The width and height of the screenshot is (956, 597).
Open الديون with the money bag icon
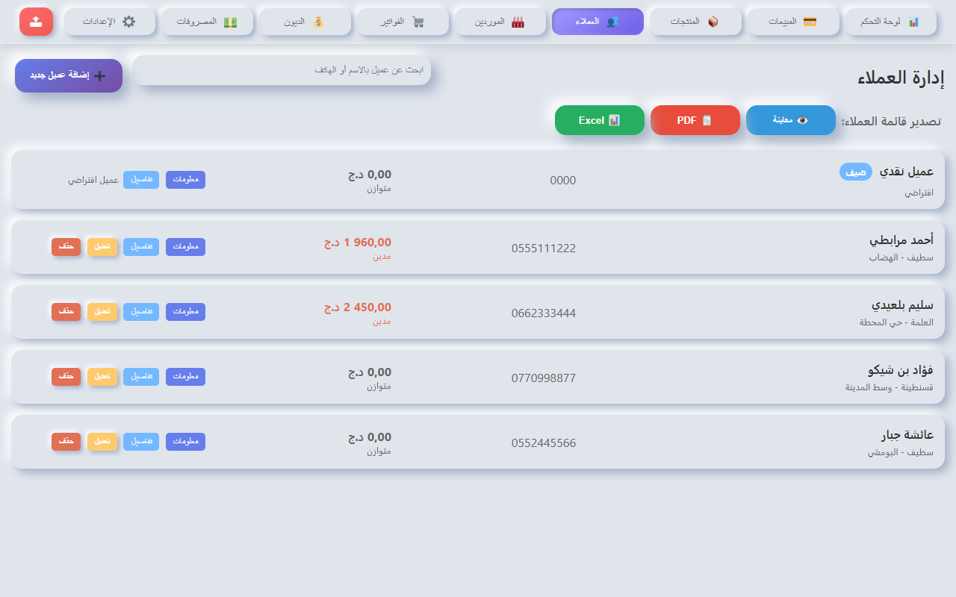(x=305, y=22)
